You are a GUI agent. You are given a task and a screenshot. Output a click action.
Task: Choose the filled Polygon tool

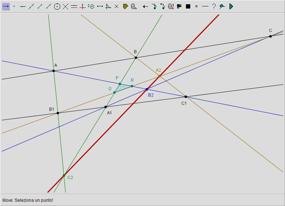click(125, 6)
